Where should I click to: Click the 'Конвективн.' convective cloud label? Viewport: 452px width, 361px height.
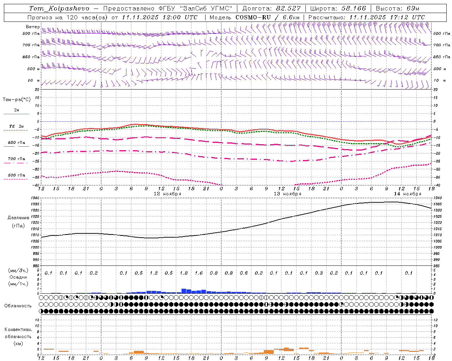18,330
